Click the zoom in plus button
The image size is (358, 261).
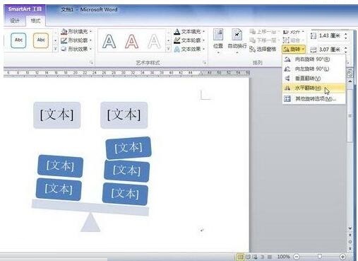pos(342,257)
